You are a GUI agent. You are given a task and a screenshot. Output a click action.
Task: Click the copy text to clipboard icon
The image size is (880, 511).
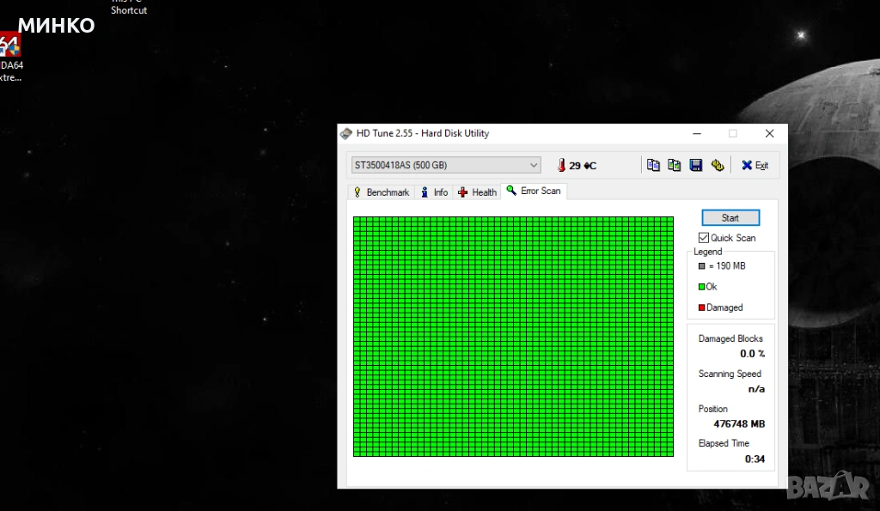coord(653,165)
